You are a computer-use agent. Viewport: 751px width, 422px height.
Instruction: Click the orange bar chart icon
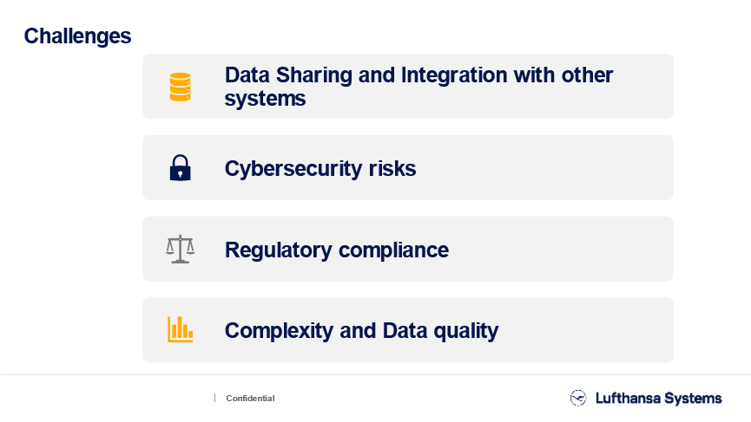point(180,329)
